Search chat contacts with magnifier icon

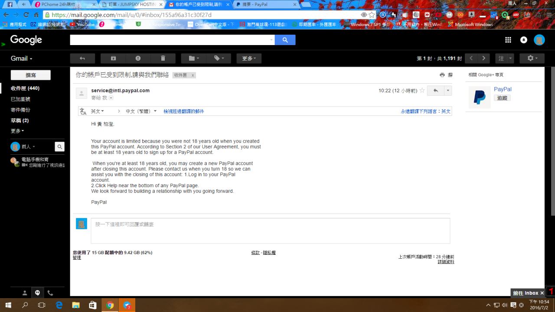pyautogui.click(x=60, y=146)
